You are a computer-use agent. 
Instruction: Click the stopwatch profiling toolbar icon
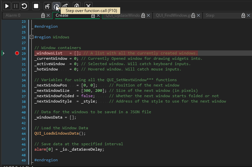pyautogui.click(x=77, y=6)
